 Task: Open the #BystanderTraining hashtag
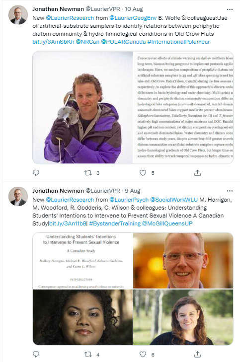coord(115,223)
